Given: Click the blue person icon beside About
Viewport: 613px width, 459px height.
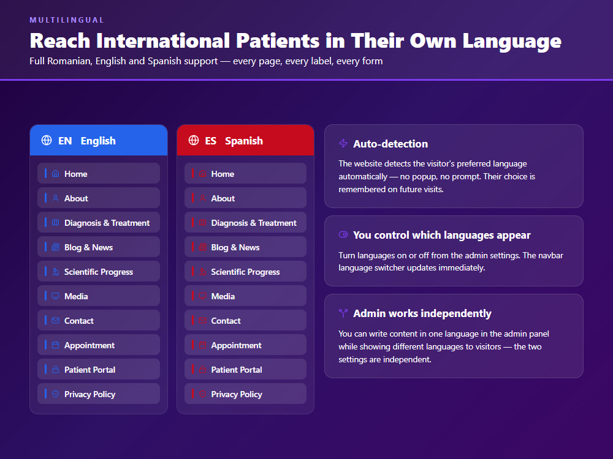Looking at the screenshot, I should [x=56, y=198].
